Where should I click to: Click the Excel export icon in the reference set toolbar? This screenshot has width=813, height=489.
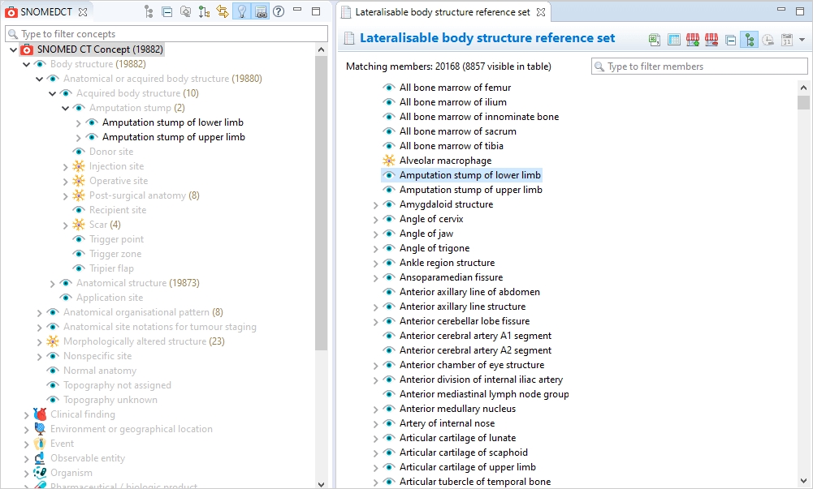point(655,40)
